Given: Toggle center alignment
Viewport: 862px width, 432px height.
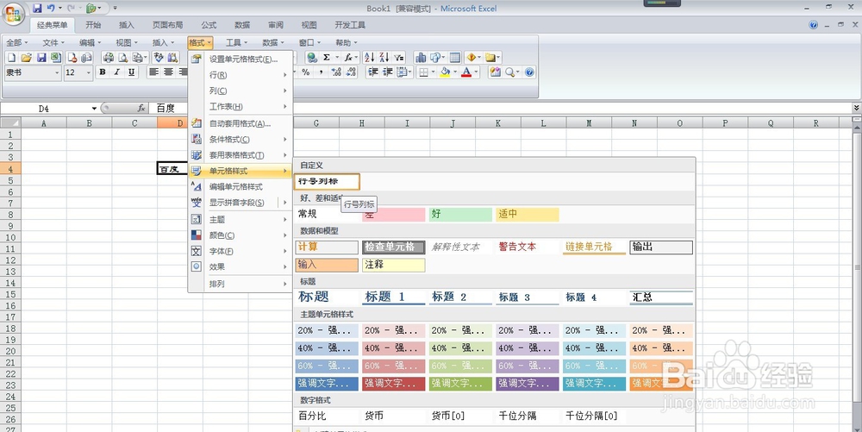Looking at the screenshot, I should pyautogui.click(x=168, y=72).
